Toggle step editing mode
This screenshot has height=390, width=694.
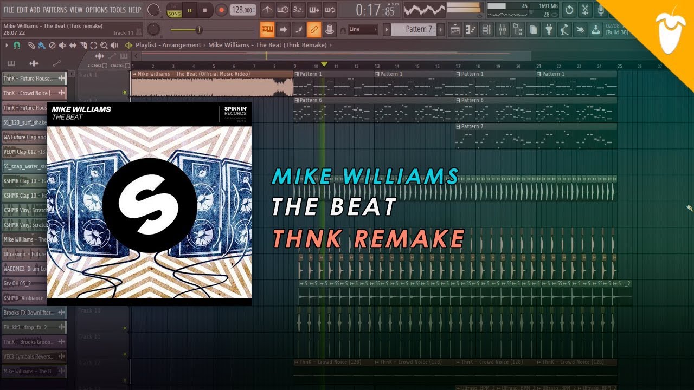click(298, 29)
